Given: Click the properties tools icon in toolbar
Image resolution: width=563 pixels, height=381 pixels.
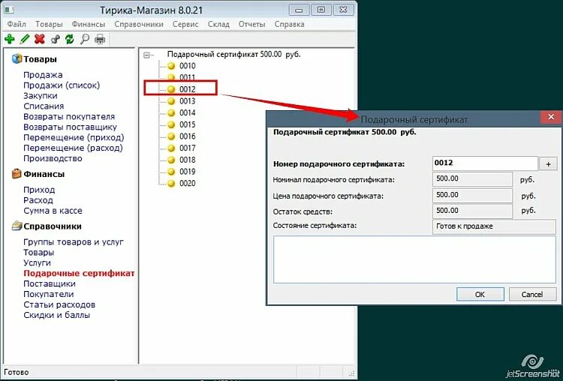Looking at the screenshot, I should tap(55, 39).
